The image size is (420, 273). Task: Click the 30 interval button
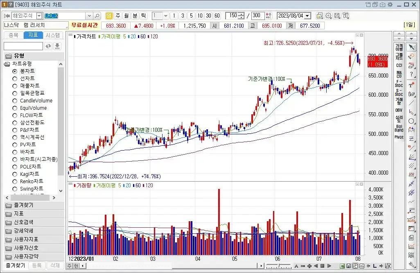tap(208, 16)
